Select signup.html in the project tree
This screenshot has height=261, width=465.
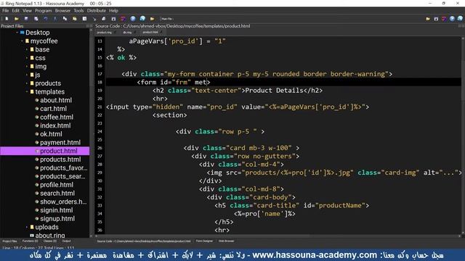tap(57, 219)
